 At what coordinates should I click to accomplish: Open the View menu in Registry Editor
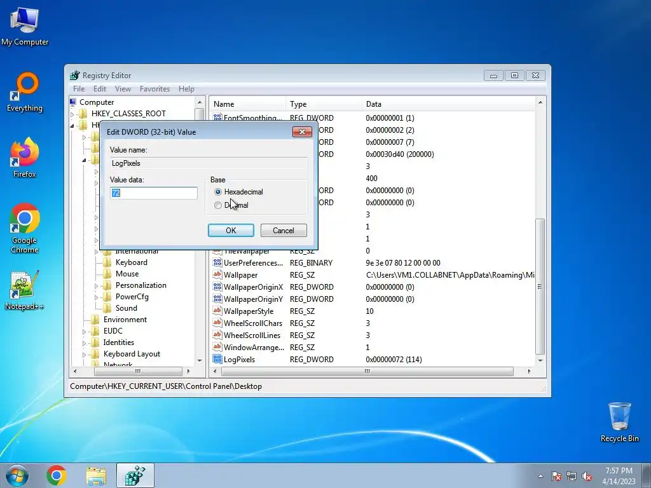pos(123,89)
